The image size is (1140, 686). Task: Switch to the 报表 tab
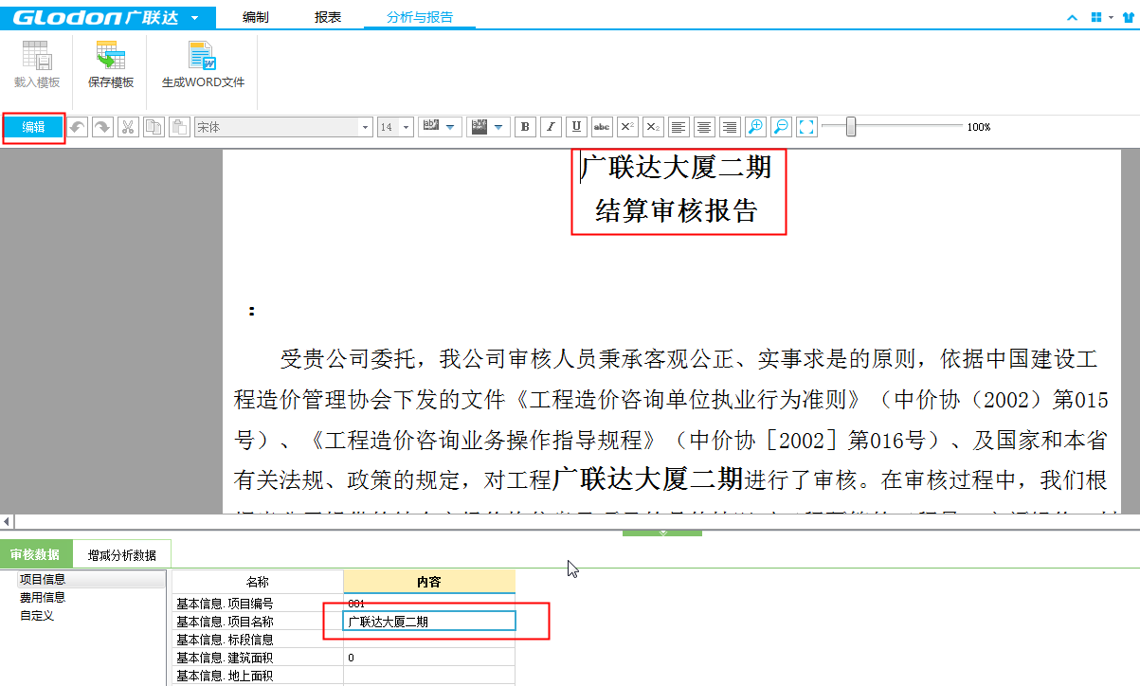coord(328,17)
